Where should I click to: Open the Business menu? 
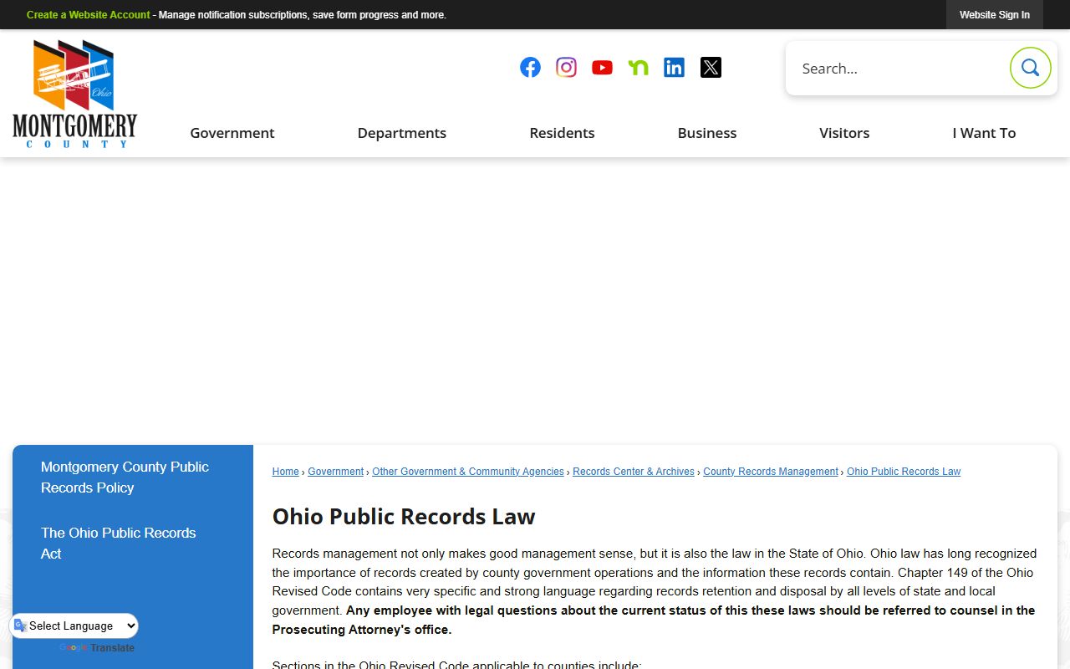tap(707, 133)
